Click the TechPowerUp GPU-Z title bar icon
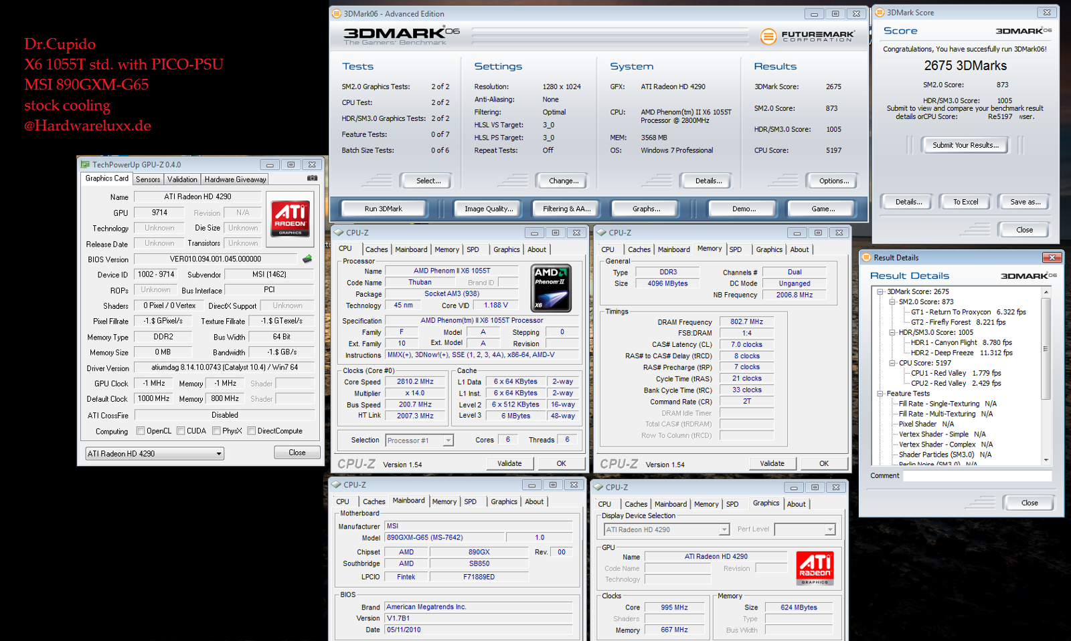 [x=85, y=164]
